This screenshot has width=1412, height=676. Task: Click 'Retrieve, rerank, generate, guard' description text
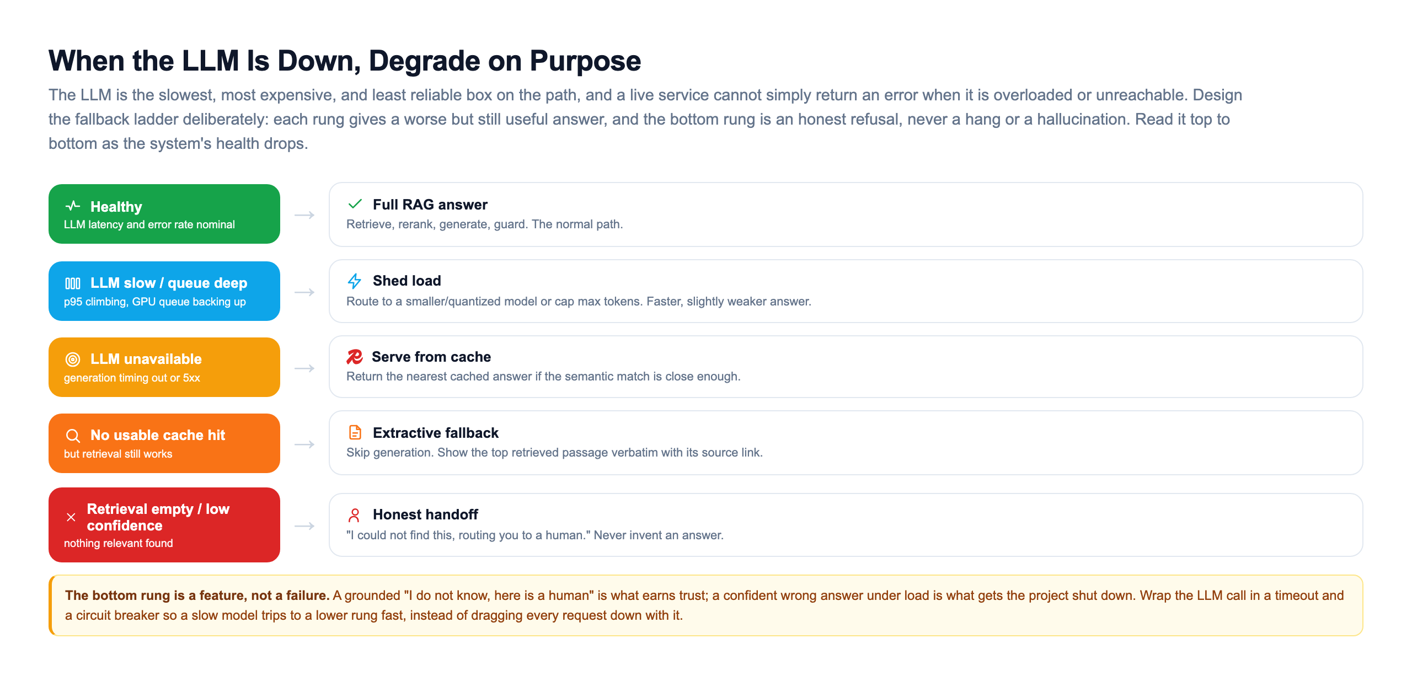tap(484, 224)
